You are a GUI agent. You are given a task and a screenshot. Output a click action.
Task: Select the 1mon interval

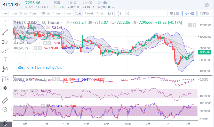pos(101,13)
